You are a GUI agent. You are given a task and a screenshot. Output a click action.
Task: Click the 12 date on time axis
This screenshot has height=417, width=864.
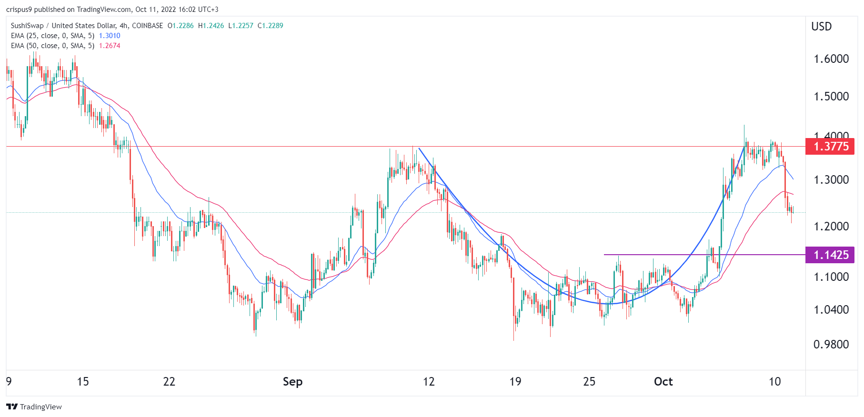pos(429,382)
